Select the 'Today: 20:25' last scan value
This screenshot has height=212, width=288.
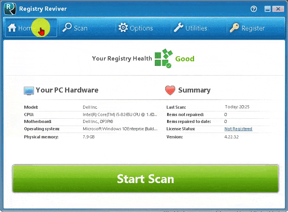(x=237, y=107)
